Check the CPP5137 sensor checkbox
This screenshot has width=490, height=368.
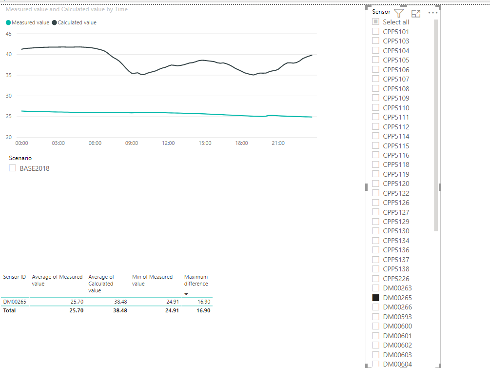tap(375, 260)
